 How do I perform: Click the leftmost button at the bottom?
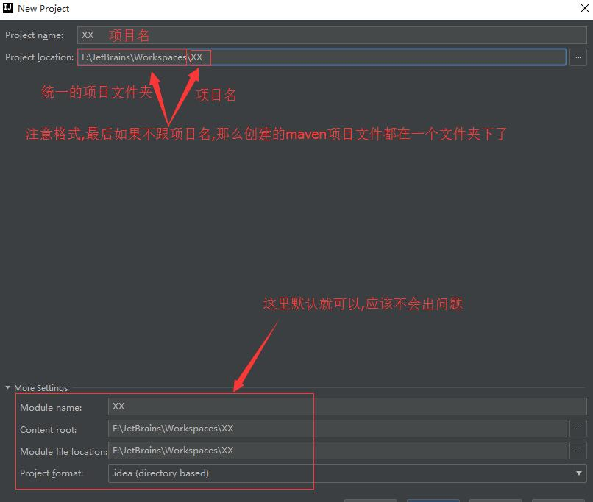[x=372, y=498]
